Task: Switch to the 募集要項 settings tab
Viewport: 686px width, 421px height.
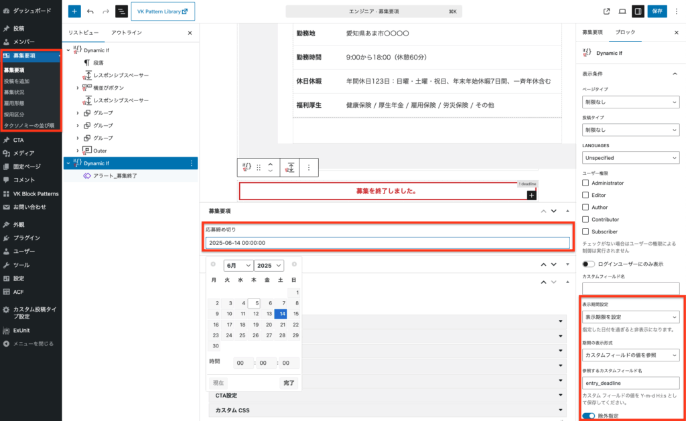Action: [592, 33]
